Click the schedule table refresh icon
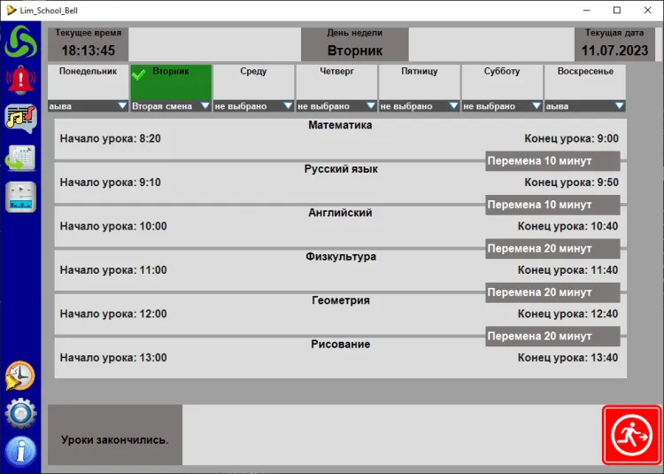 [x=19, y=159]
